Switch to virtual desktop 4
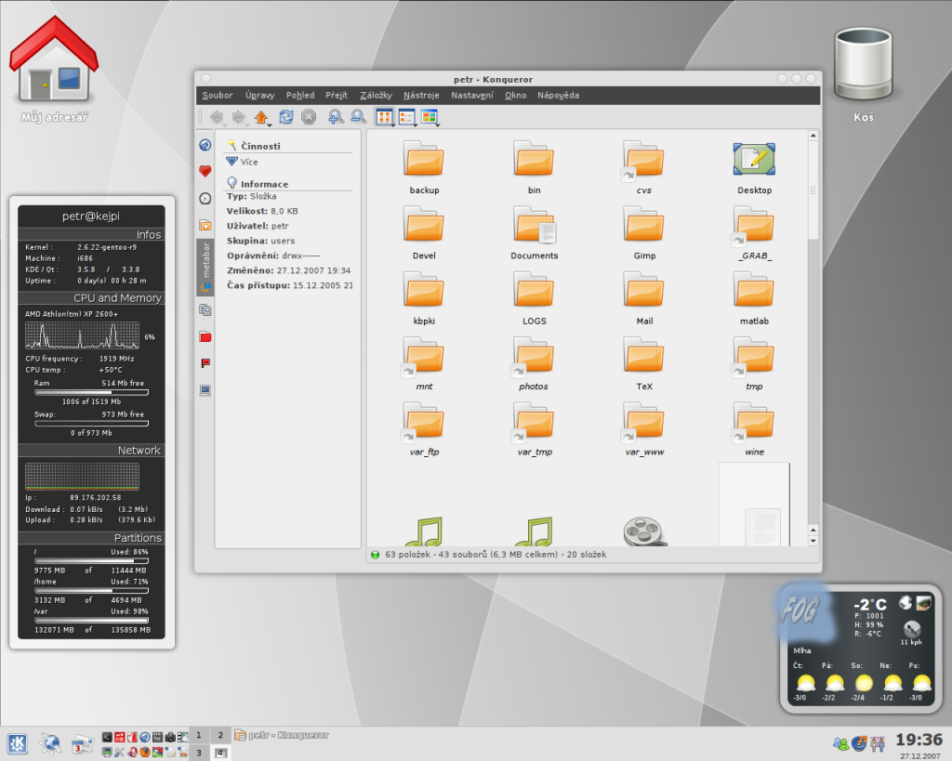Image resolution: width=952 pixels, height=761 pixels. (220, 753)
